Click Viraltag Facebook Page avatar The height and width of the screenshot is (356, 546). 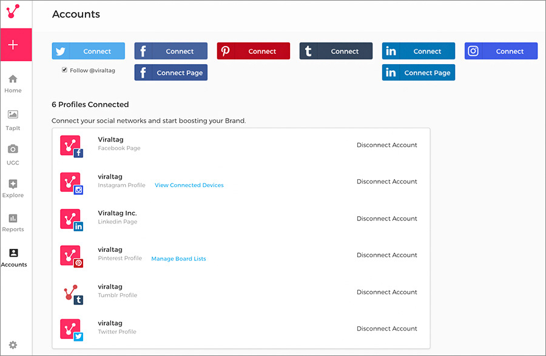pyautogui.click(x=72, y=147)
